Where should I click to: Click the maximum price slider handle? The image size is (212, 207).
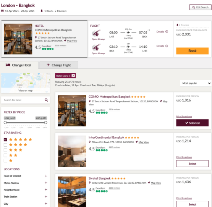pyautogui.click(x=46, y=123)
